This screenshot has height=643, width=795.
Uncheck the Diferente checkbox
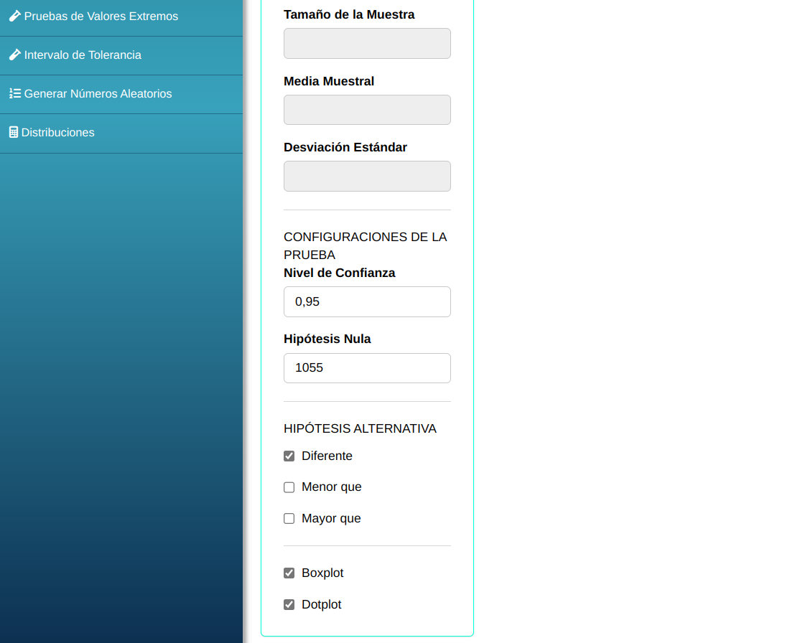click(x=289, y=456)
